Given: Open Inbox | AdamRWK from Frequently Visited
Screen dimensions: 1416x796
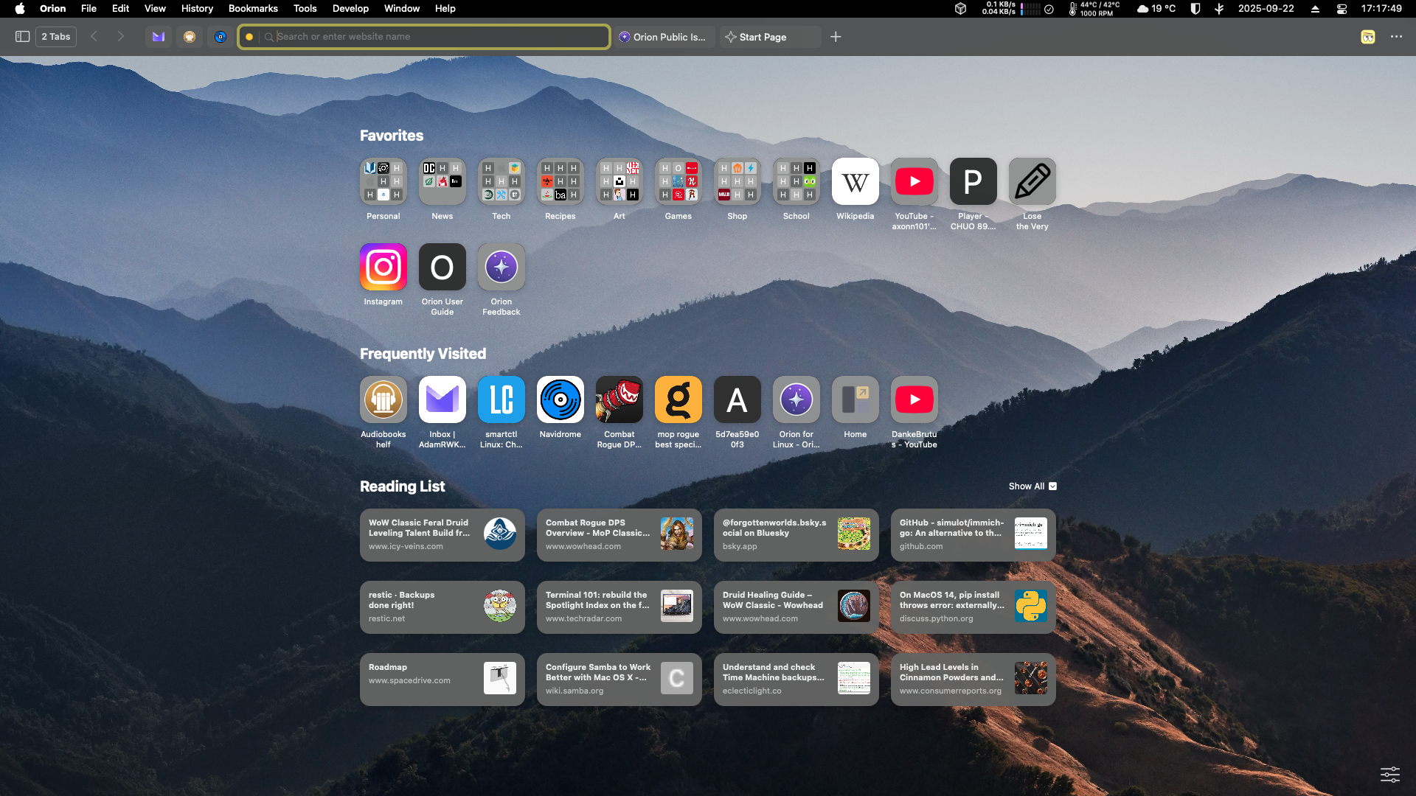Looking at the screenshot, I should 442,399.
